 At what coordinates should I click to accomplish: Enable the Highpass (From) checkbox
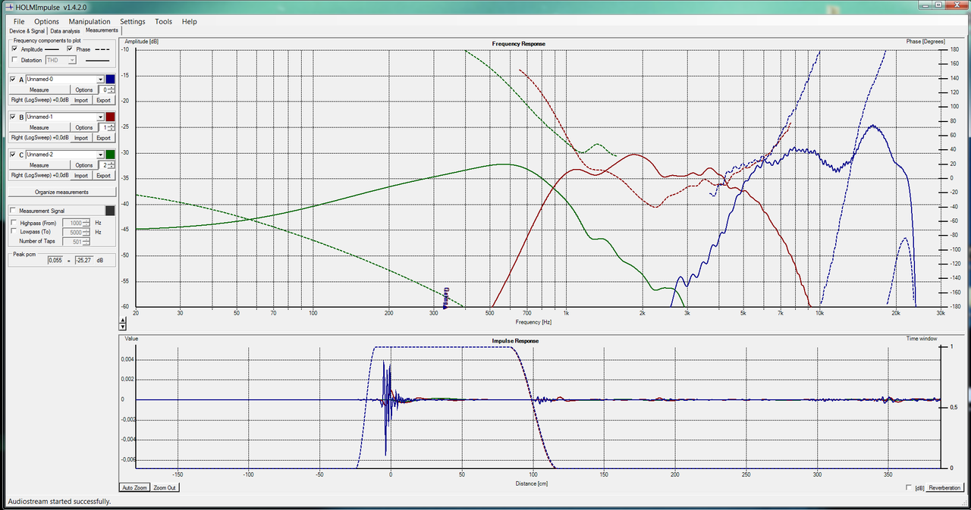tap(14, 223)
